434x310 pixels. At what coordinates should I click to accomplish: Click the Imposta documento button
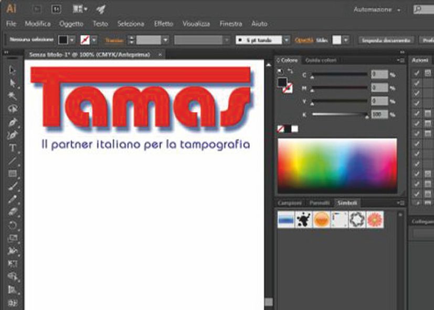tap(386, 40)
